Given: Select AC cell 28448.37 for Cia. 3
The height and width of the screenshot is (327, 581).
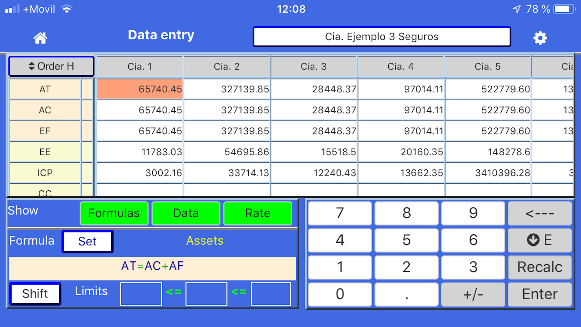Looking at the screenshot, I should 314,110.
